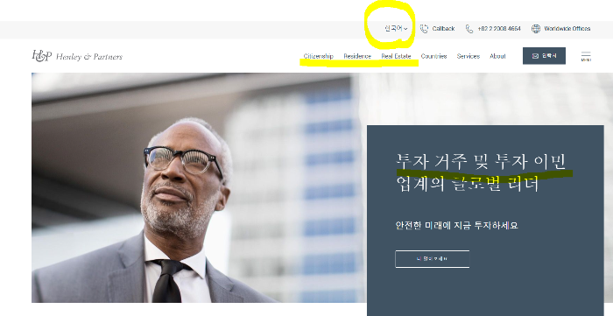Open the Korean language dropdown
613x316 pixels.
point(396,29)
